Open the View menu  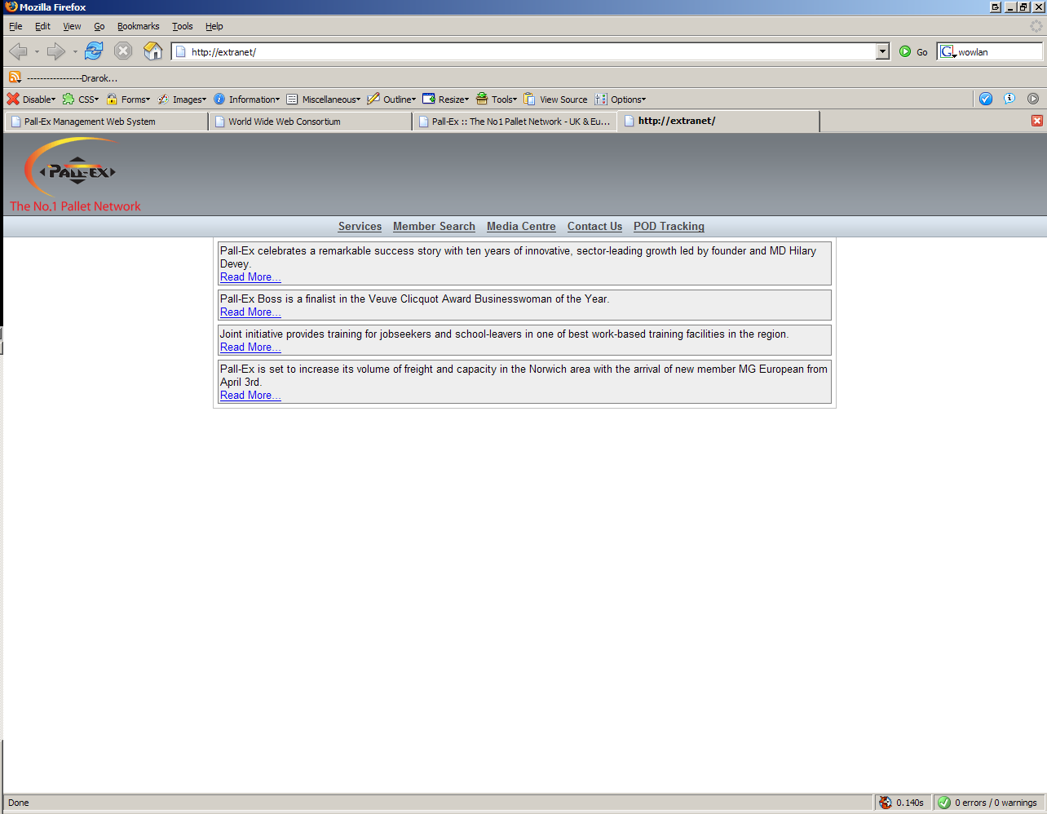[72, 26]
